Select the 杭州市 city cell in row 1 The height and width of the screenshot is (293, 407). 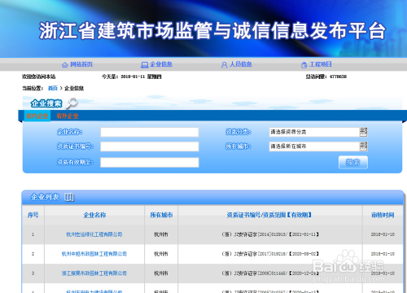[161, 234]
